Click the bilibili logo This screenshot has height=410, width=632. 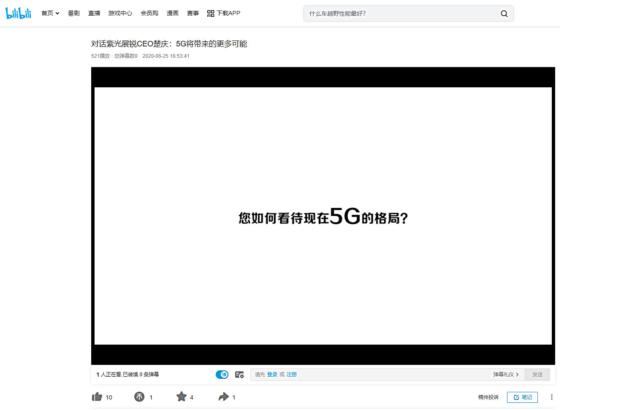[19, 13]
